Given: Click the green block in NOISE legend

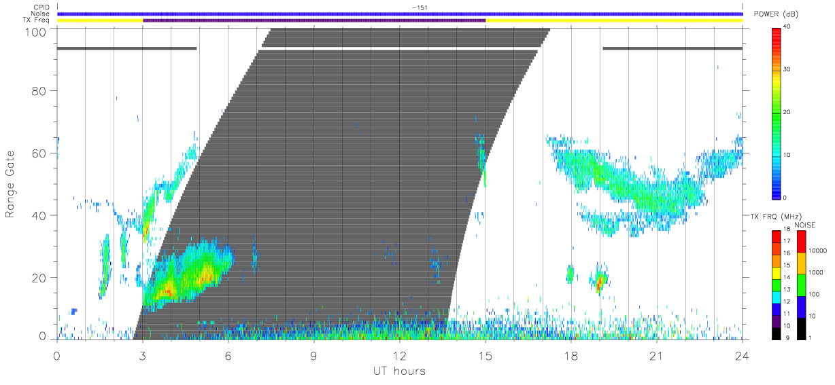Looking at the screenshot, I should pos(801,284).
